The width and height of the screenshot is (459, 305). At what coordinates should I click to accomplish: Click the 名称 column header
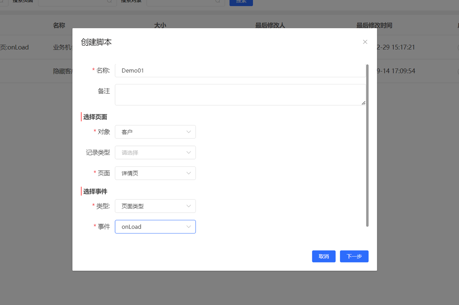59,25
